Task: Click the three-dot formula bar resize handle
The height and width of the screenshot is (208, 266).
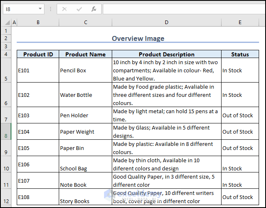Action: tap(51, 9)
